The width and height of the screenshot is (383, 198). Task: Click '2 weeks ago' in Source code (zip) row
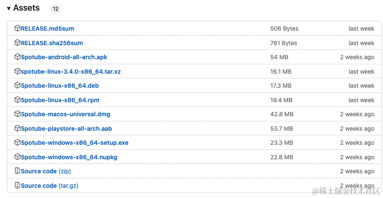point(357,171)
